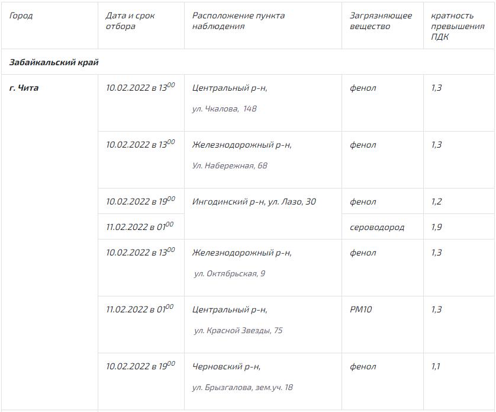
Task: Click the Загрязняющее вещество column header
Action: (381, 21)
